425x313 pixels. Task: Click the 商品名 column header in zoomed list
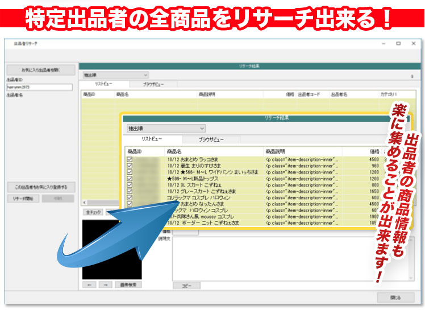tap(174, 151)
